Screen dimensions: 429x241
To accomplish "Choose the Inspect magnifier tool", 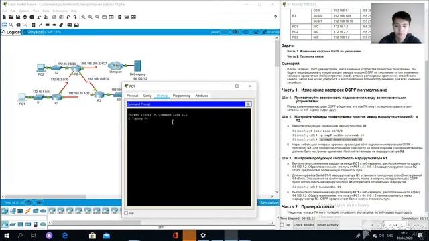I will [11, 25].
